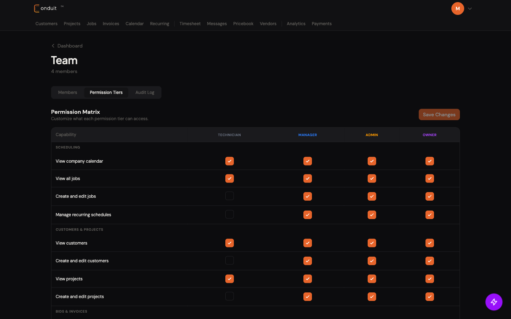Click the OWNER column header

(x=429, y=135)
